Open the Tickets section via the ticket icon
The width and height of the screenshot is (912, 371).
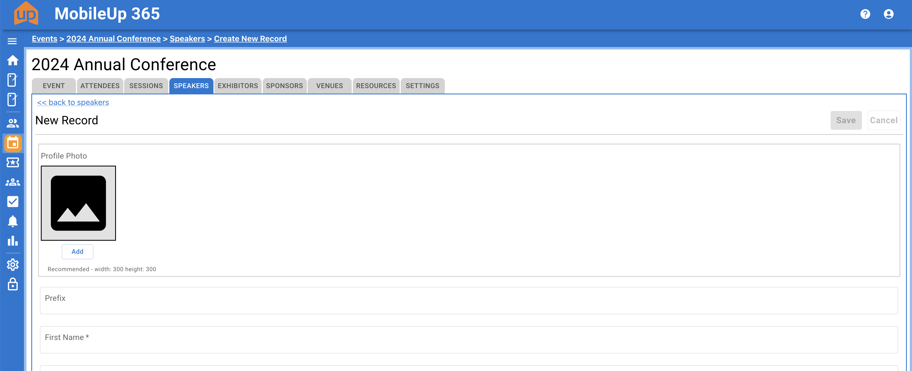pos(13,162)
